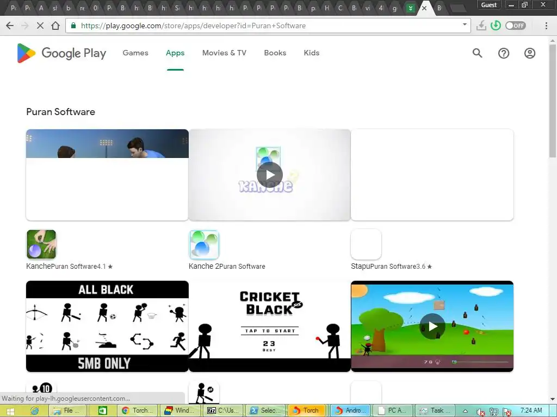Screen dimensions: 557x417
Task: Open the Stapu app listing title
Action: tap(361, 266)
